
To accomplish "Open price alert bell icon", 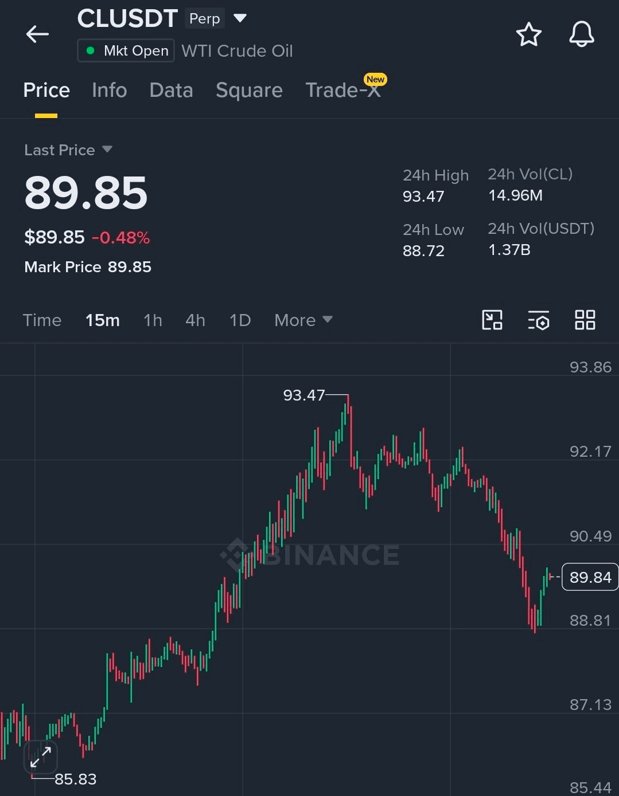I will click(581, 34).
